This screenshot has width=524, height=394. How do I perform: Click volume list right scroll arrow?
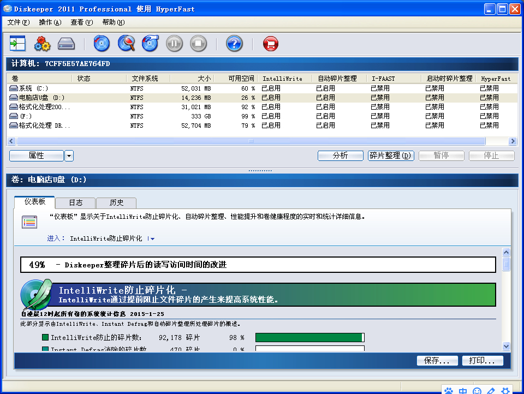click(513, 141)
